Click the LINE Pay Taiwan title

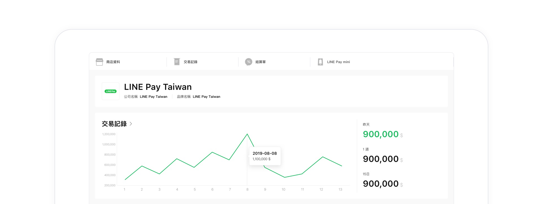pyautogui.click(x=158, y=87)
